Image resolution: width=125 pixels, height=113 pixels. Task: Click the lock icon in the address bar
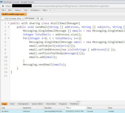tap(3, 6)
